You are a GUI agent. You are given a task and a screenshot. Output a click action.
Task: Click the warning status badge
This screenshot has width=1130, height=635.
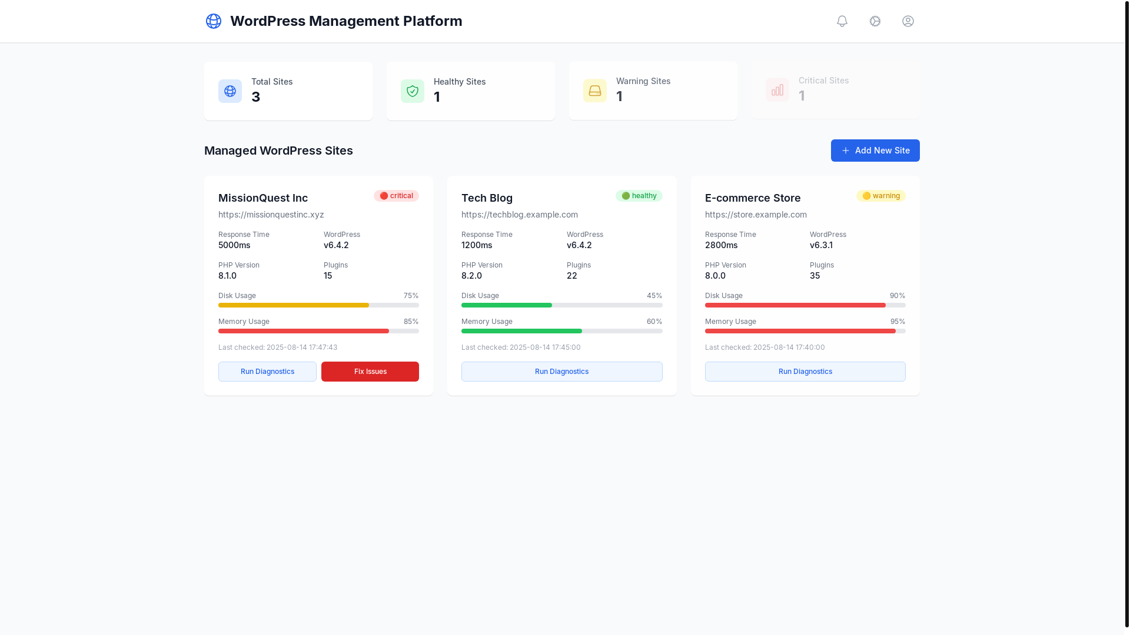pos(881,196)
